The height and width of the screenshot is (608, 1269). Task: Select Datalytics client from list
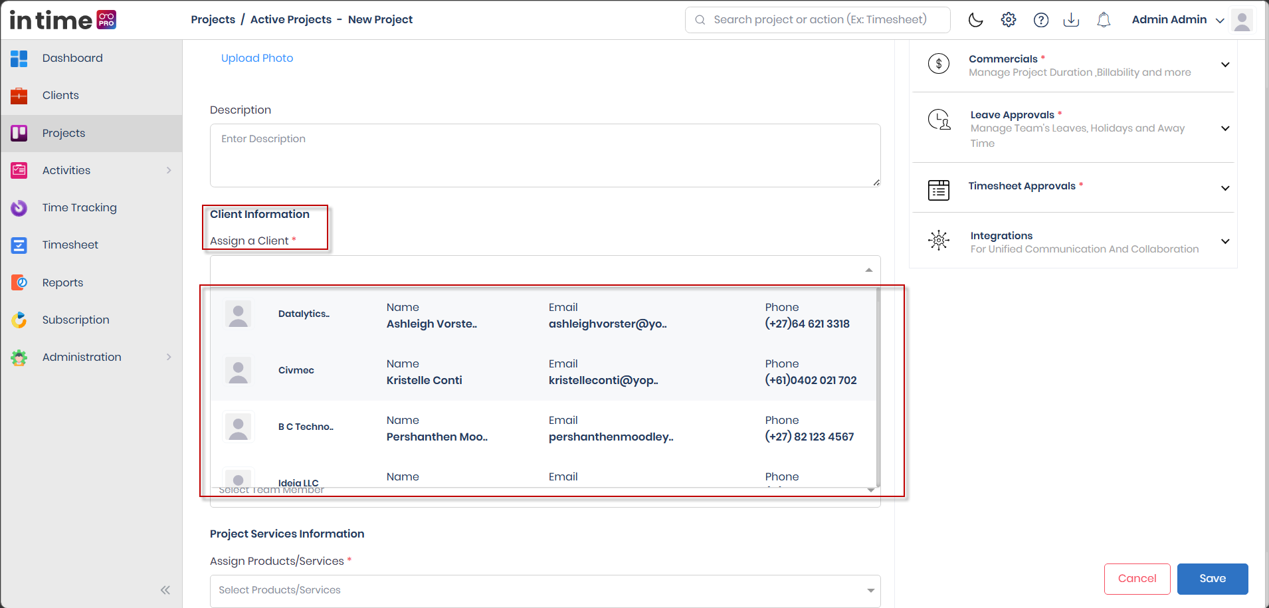point(543,316)
